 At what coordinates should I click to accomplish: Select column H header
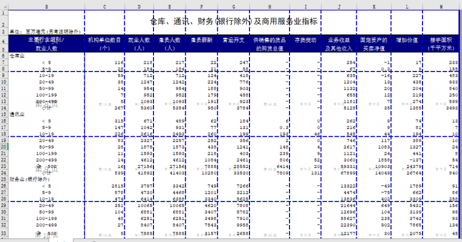(x=269, y=7)
